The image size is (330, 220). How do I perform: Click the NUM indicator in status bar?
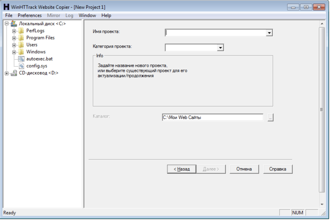(298, 213)
